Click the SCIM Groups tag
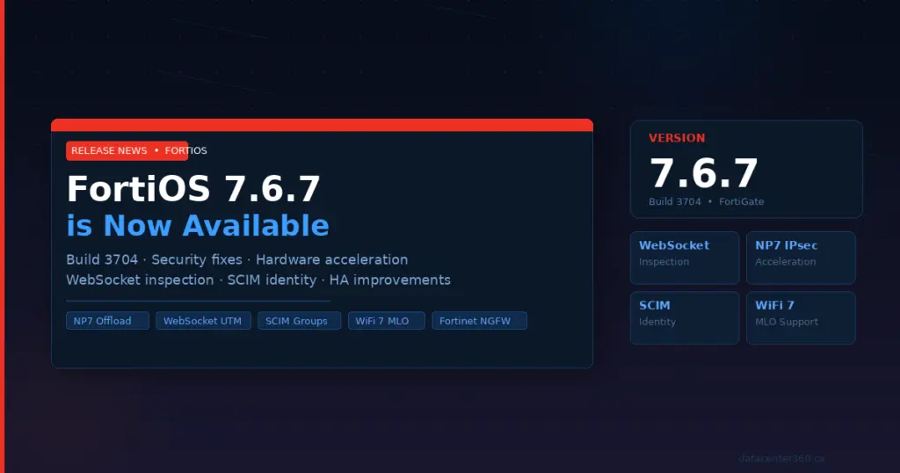The width and height of the screenshot is (900, 473). click(299, 321)
